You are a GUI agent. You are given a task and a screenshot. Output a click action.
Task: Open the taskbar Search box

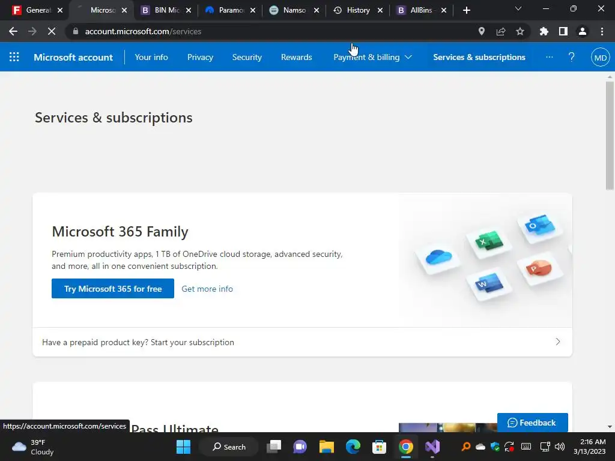point(229,447)
